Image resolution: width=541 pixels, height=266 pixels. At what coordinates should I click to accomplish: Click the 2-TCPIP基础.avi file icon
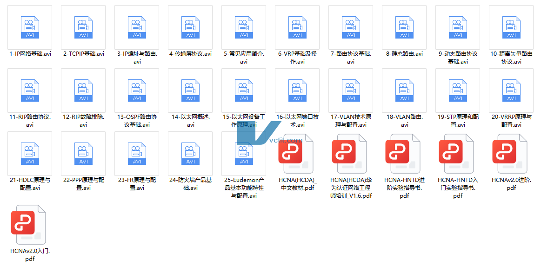pyautogui.click(x=83, y=27)
